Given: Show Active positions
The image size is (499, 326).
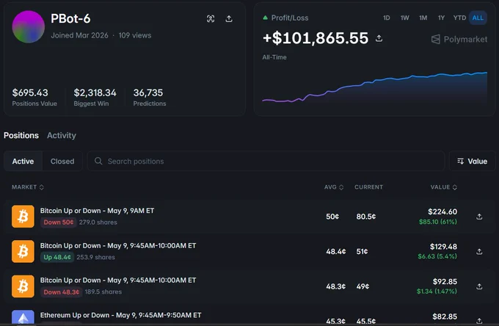Looking at the screenshot, I should pos(23,161).
